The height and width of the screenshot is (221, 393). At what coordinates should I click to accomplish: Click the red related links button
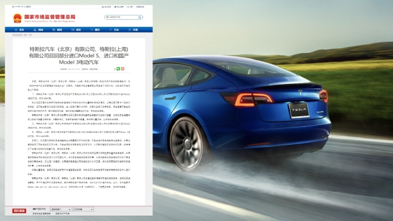[x=19, y=211]
